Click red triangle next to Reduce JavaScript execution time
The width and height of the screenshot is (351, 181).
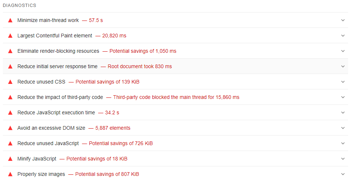coord(10,113)
